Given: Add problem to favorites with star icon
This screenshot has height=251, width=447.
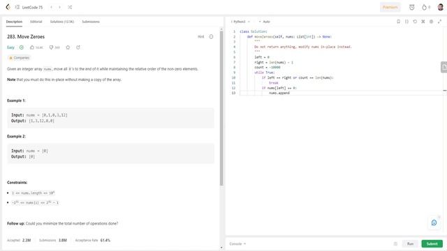Looking at the screenshot, I should coord(68,47).
